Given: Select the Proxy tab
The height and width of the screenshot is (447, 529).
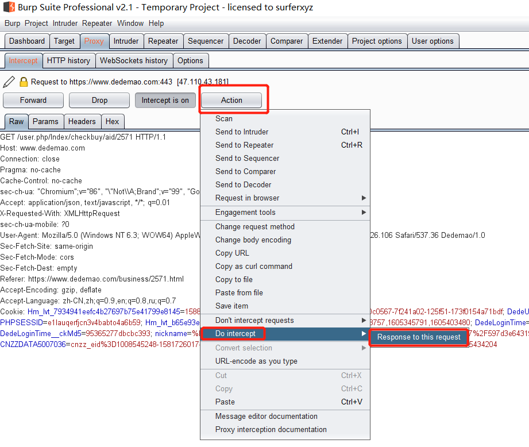Looking at the screenshot, I should click(94, 41).
